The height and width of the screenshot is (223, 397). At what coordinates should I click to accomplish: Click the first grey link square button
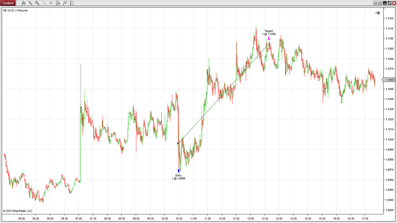tap(375, 3)
